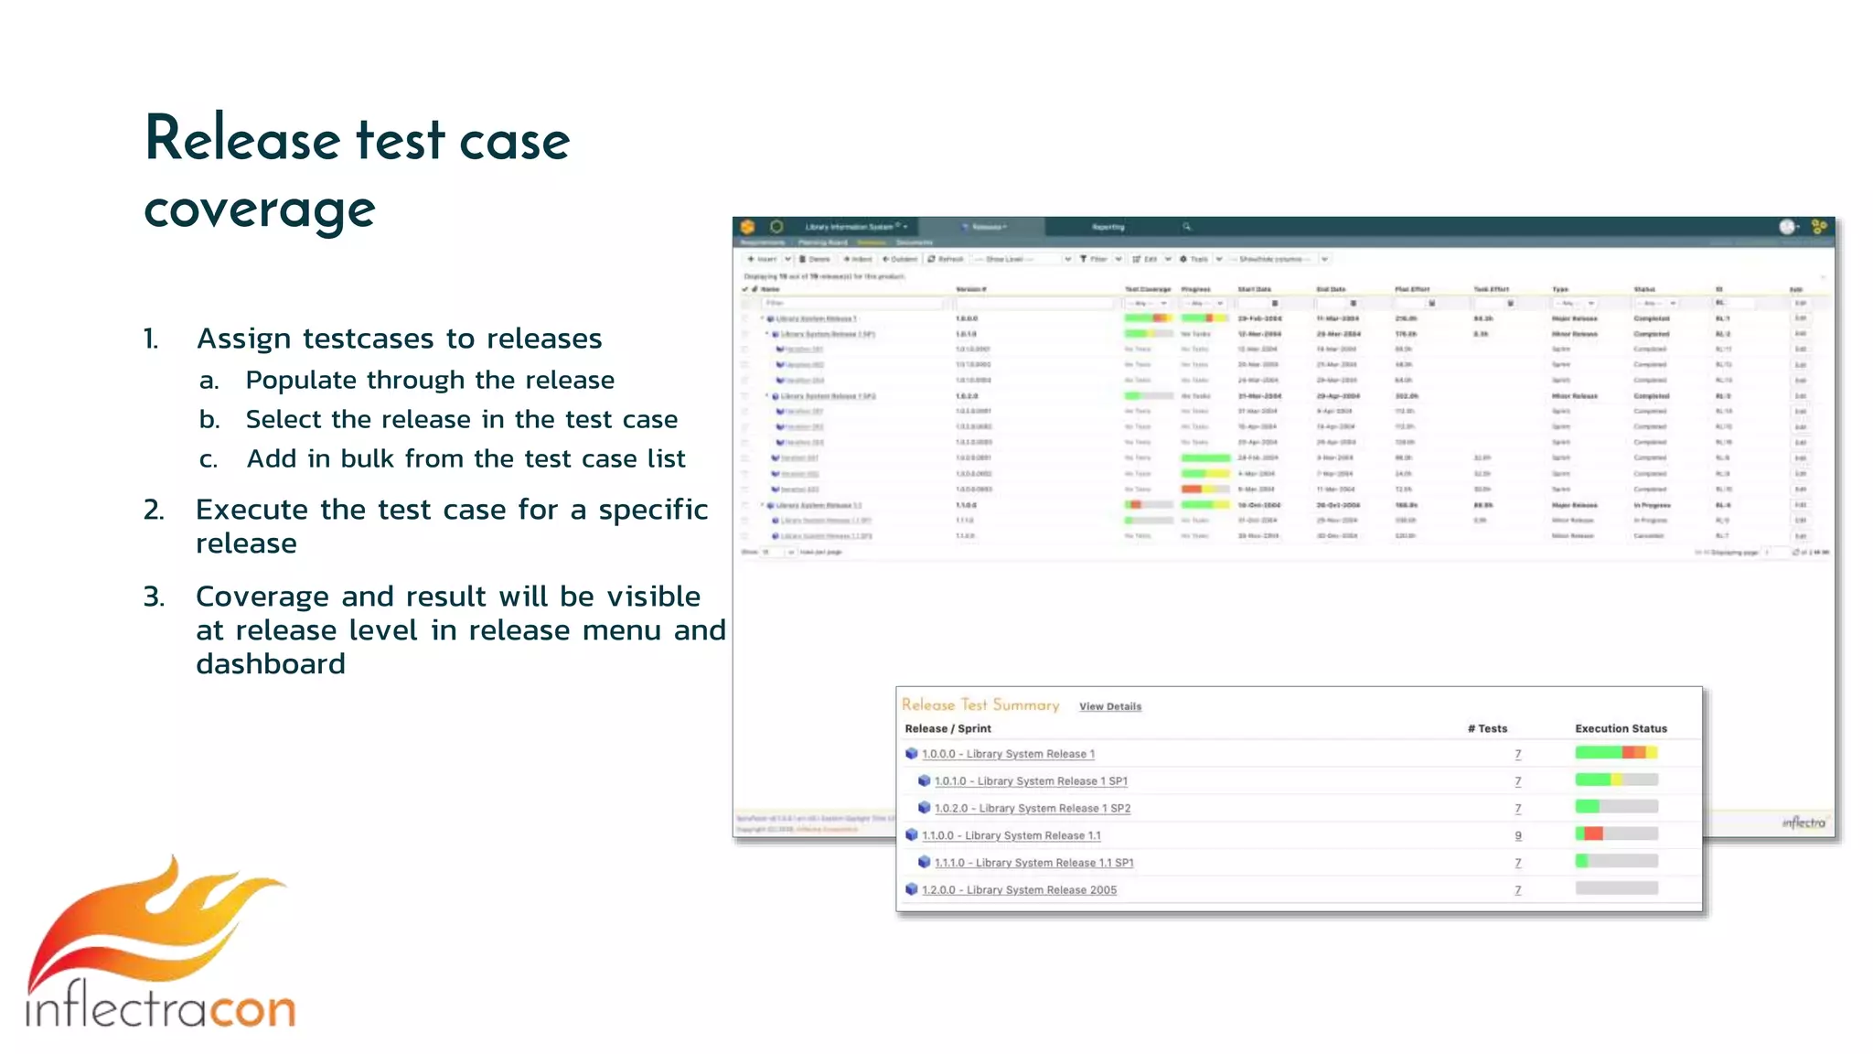Click the cube icon beside 1.2.0.0 summary row
This screenshot has height=1054, width=1873.
[911, 889]
